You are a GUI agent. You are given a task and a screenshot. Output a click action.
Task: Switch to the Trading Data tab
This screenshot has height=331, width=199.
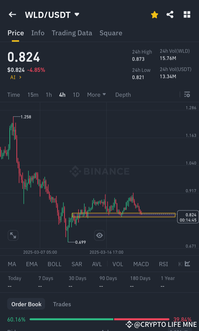click(x=72, y=33)
